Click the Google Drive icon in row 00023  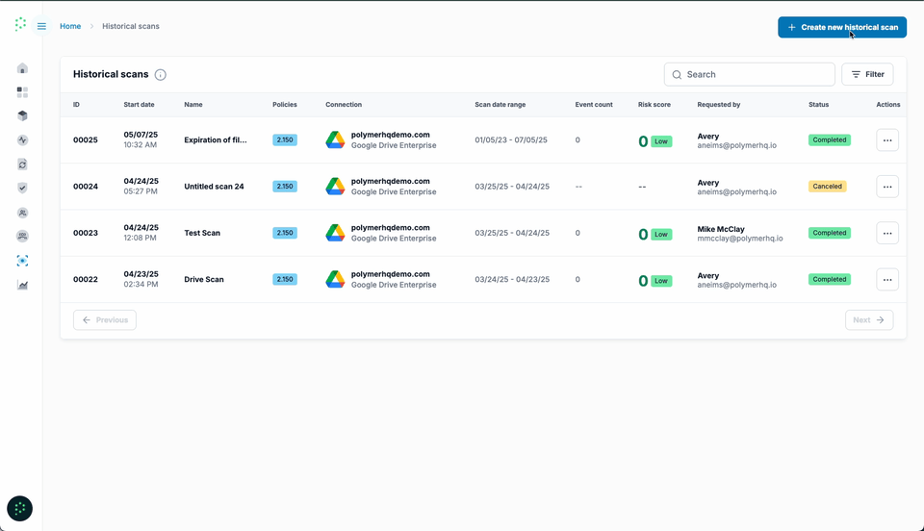pyautogui.click(x=335, y=233)
